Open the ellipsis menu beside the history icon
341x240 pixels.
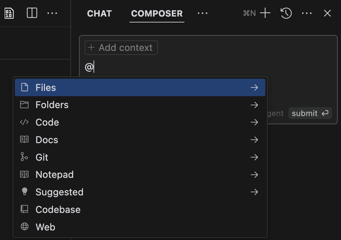307,13
